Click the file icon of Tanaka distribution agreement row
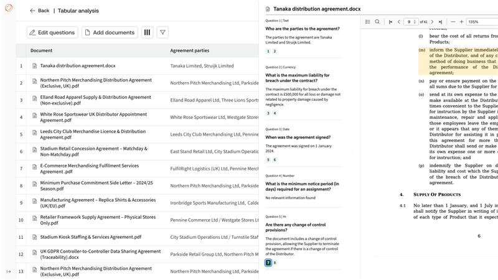 tap(35, 66)
